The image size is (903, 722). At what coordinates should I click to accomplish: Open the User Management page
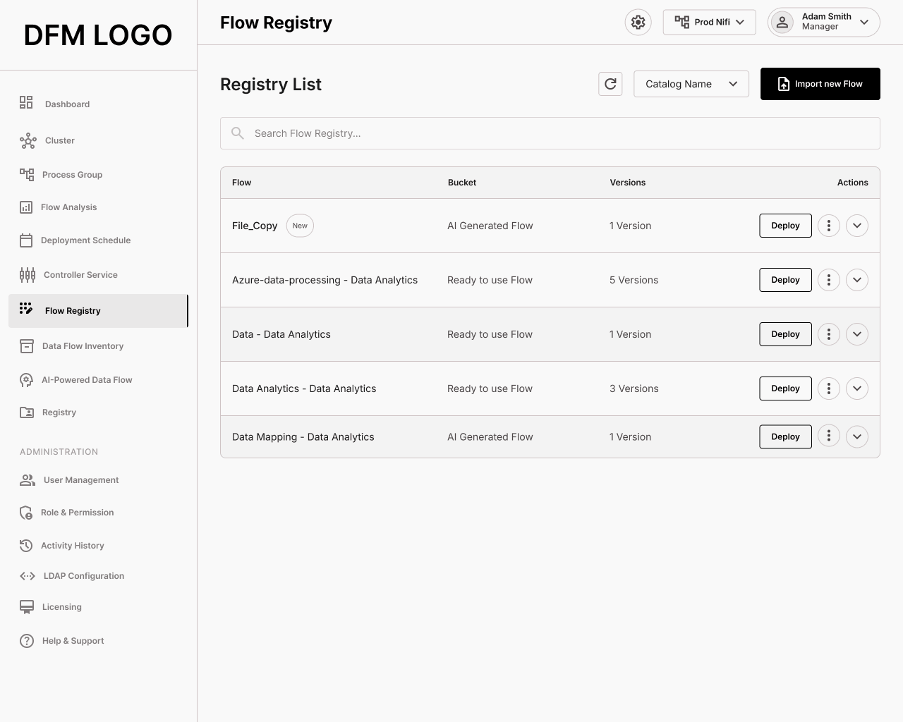[81, 480]
